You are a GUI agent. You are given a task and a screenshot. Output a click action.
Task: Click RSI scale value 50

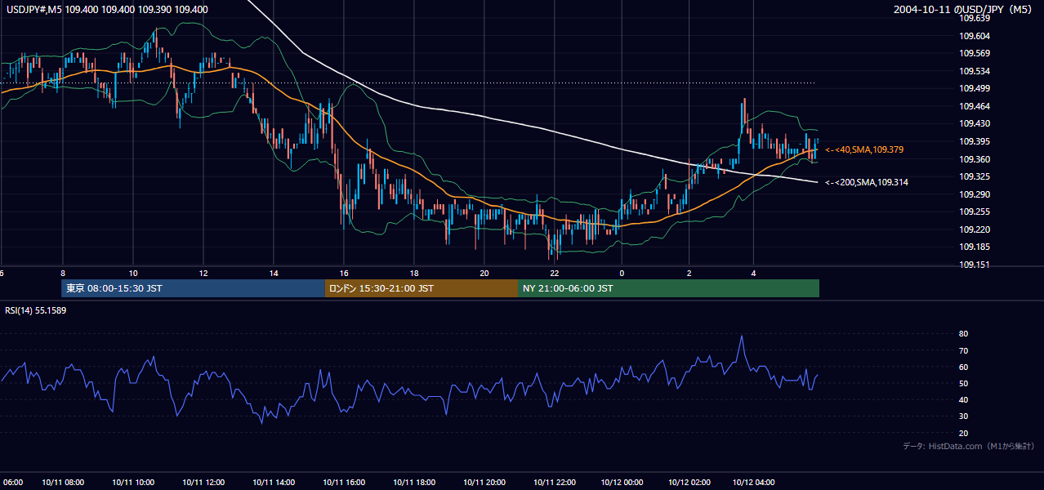(x=964, y=383)
